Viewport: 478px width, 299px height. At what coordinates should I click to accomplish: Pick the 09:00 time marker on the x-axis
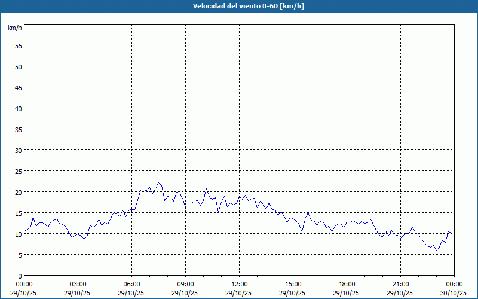[185, 284]
